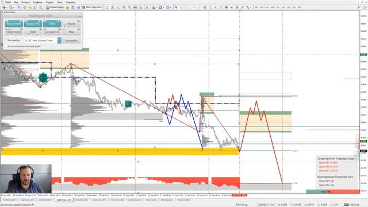This screenshot has width=368, height=207.
Task: Open the Файл menu
Action: tap(8, 2)
